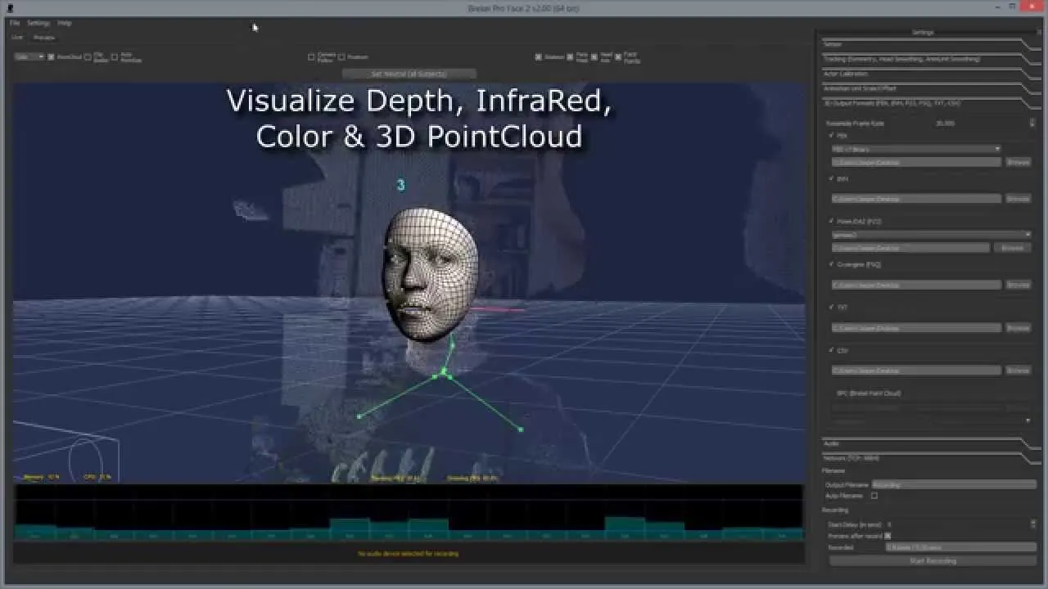
Task: Click the Output Filename field
Action: tap(954, 484)
